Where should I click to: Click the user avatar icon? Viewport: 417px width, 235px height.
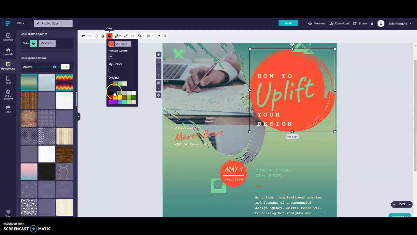pyautogui.click(x=381, y=23)
